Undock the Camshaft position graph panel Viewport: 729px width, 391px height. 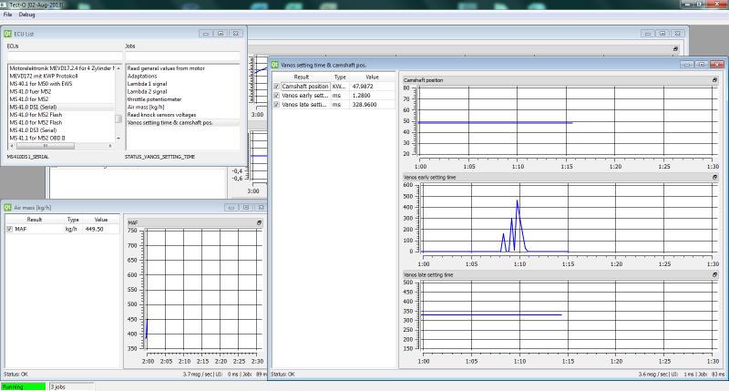pyautogui.click(x=714, y=80)
